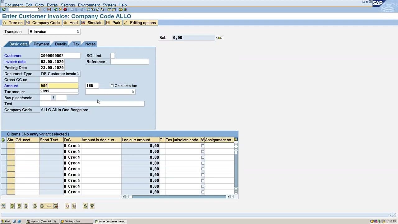Image resolution: width=398 pixels, height=224 pixels.
Task: Click the items table horizontal scrollbar
Action: (x=178, y=197)
